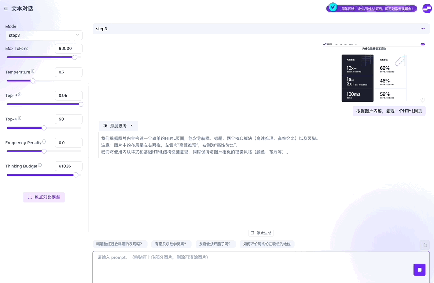This screenshot has height=283, width=434.
Task: Click the Max Tokens slider handle
Action: 75,57
